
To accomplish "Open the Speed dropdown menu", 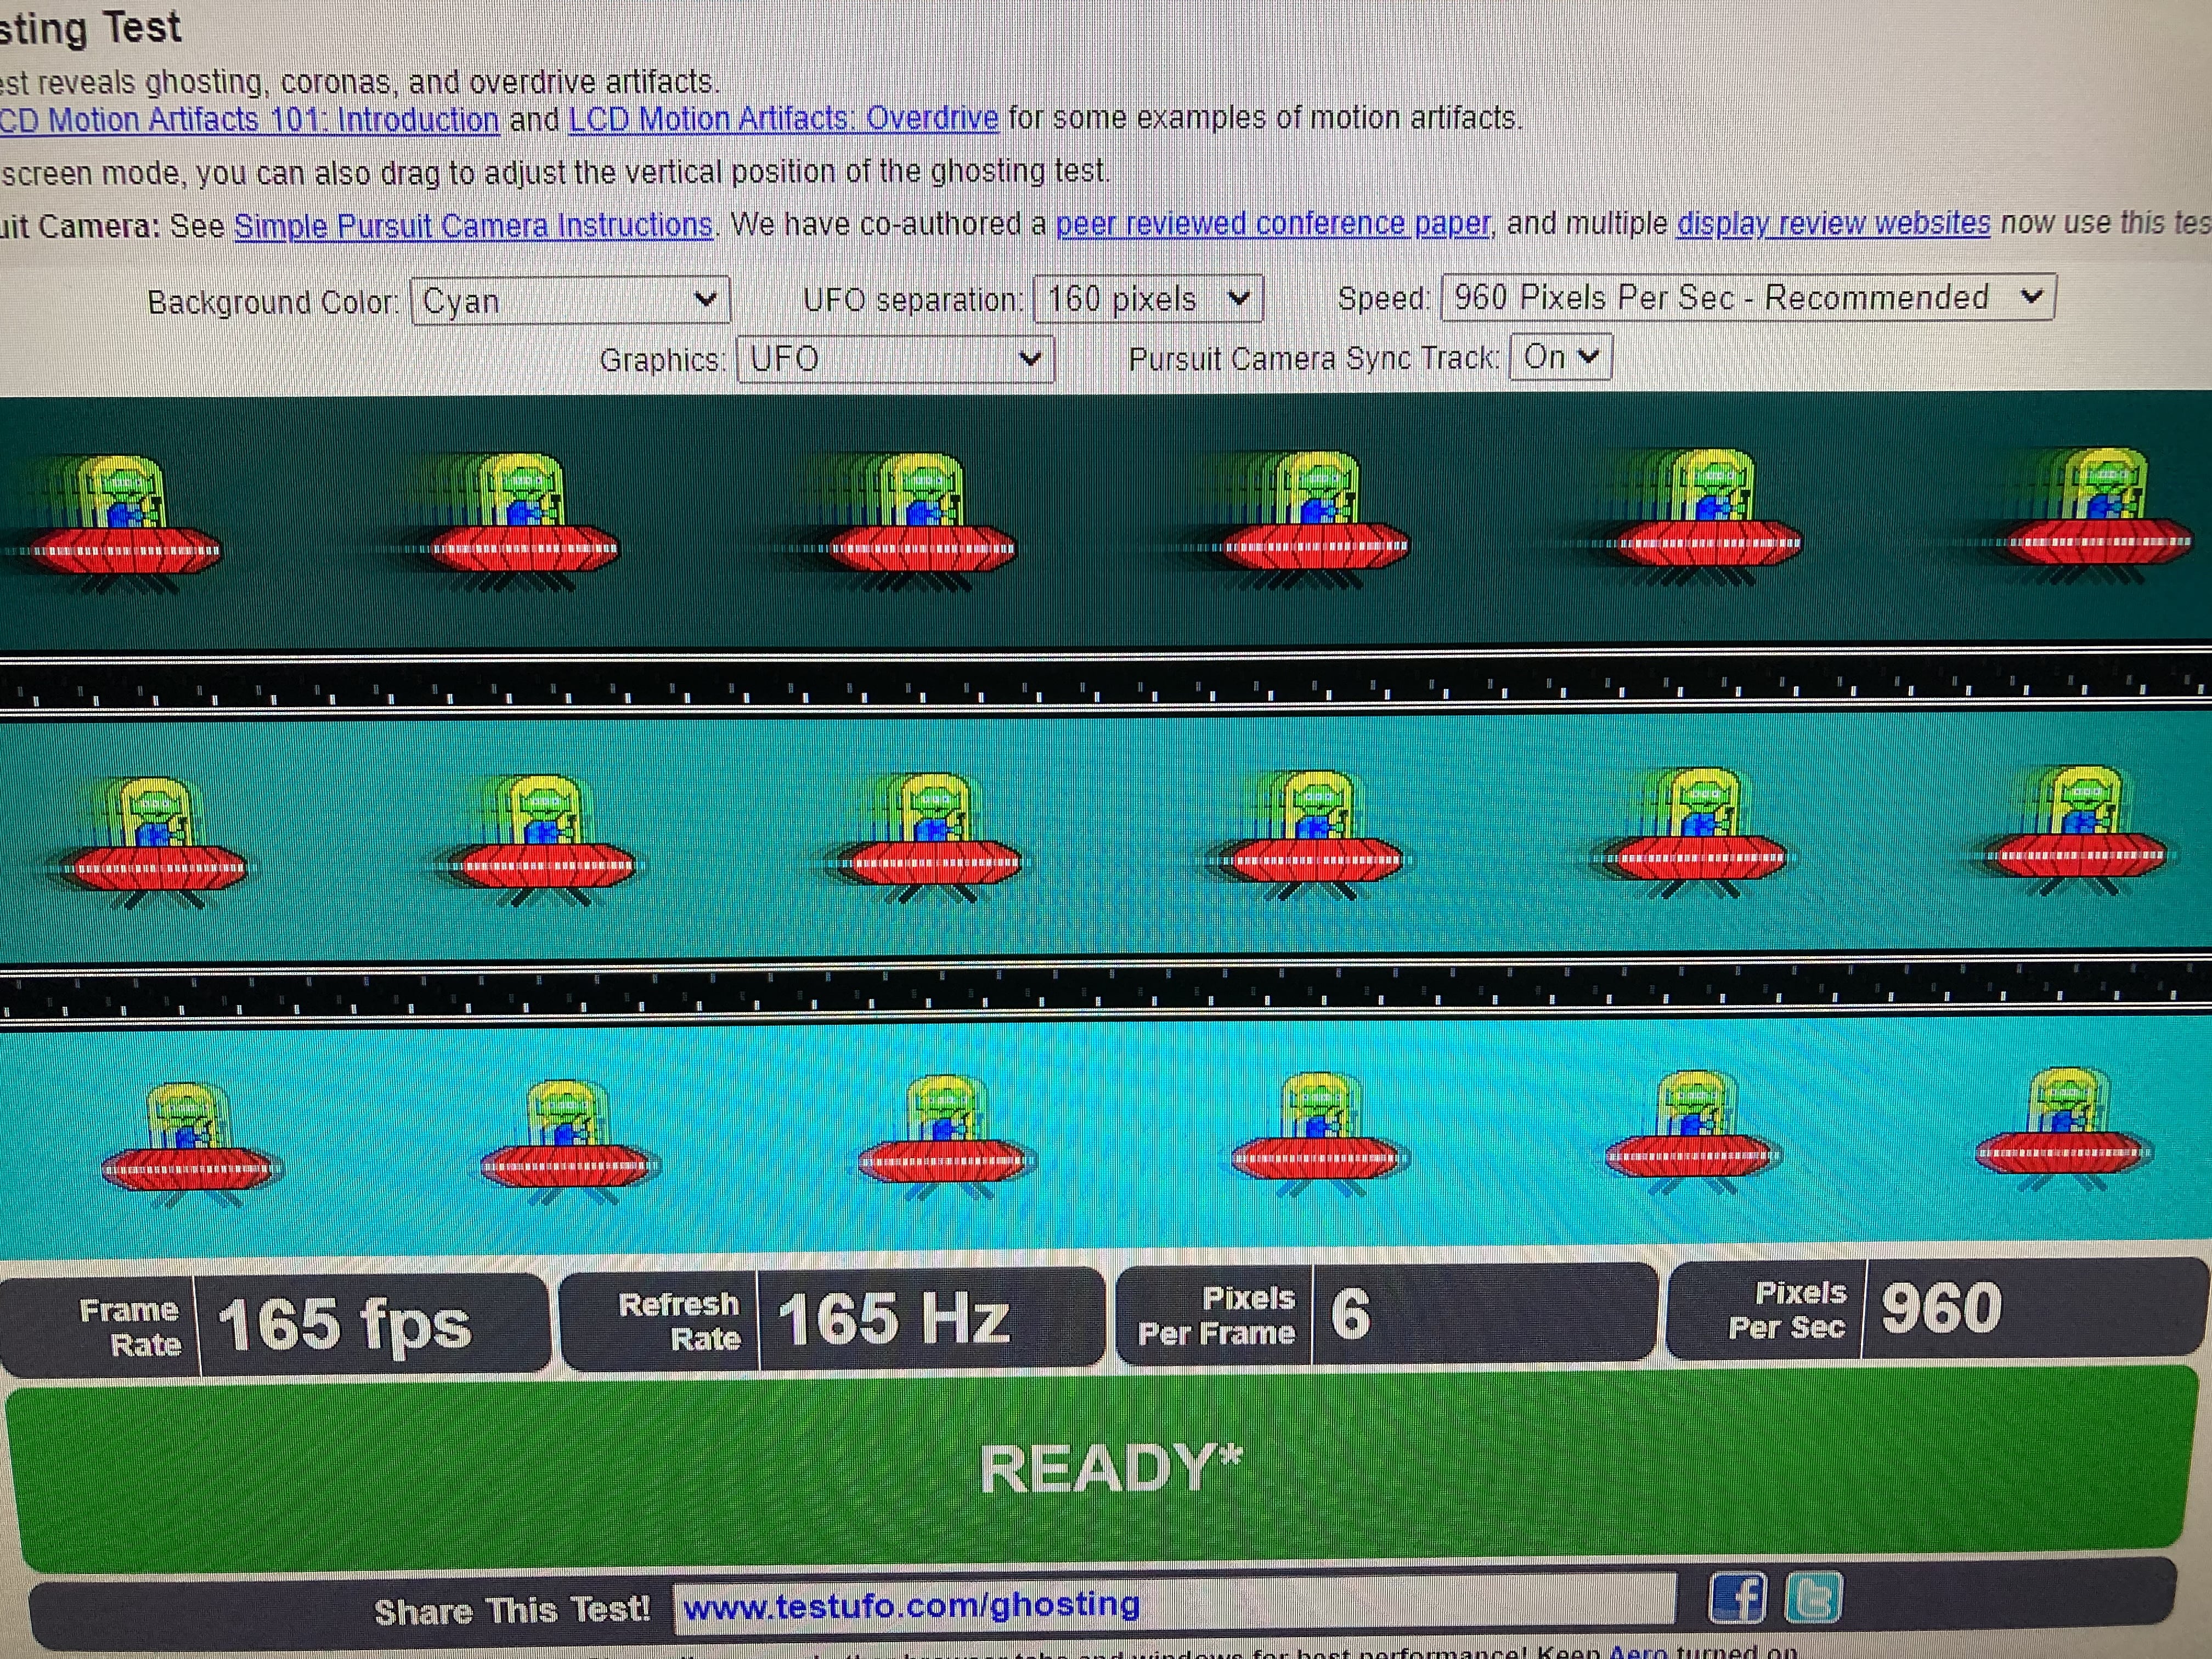I will [1747, 297].
